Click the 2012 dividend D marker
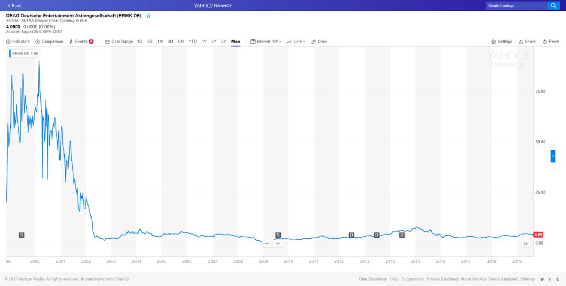 [x=351, y=235]
